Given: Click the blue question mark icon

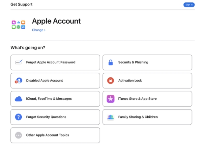Looking at the screenshot, I should coord(18,117).
